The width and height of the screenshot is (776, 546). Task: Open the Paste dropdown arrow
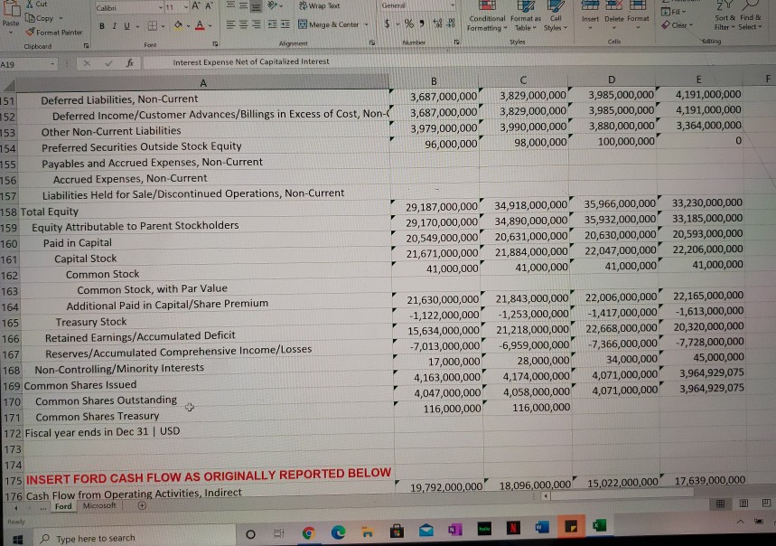tap(11, 33)
